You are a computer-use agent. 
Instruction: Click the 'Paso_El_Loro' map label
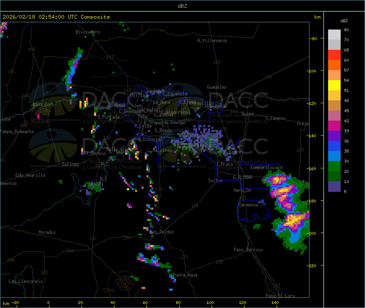click(281, 296)
